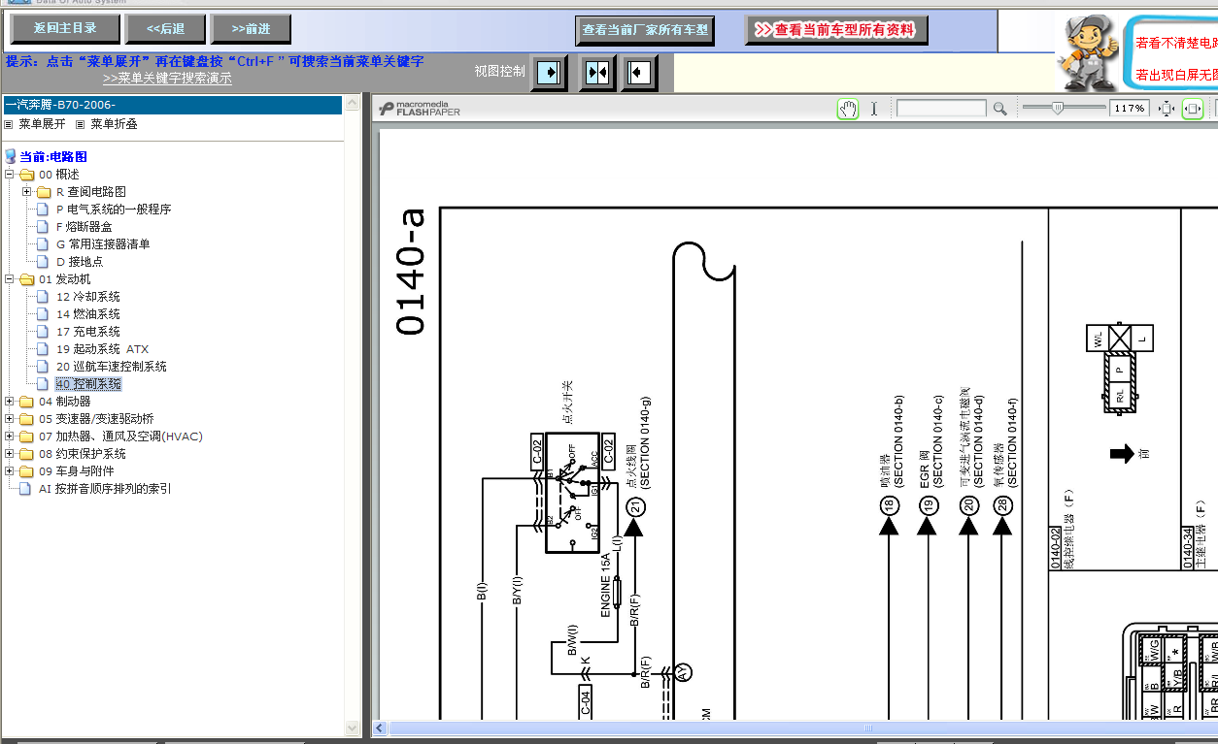Expand the R 查阅电路图 folder

point(27,192)
